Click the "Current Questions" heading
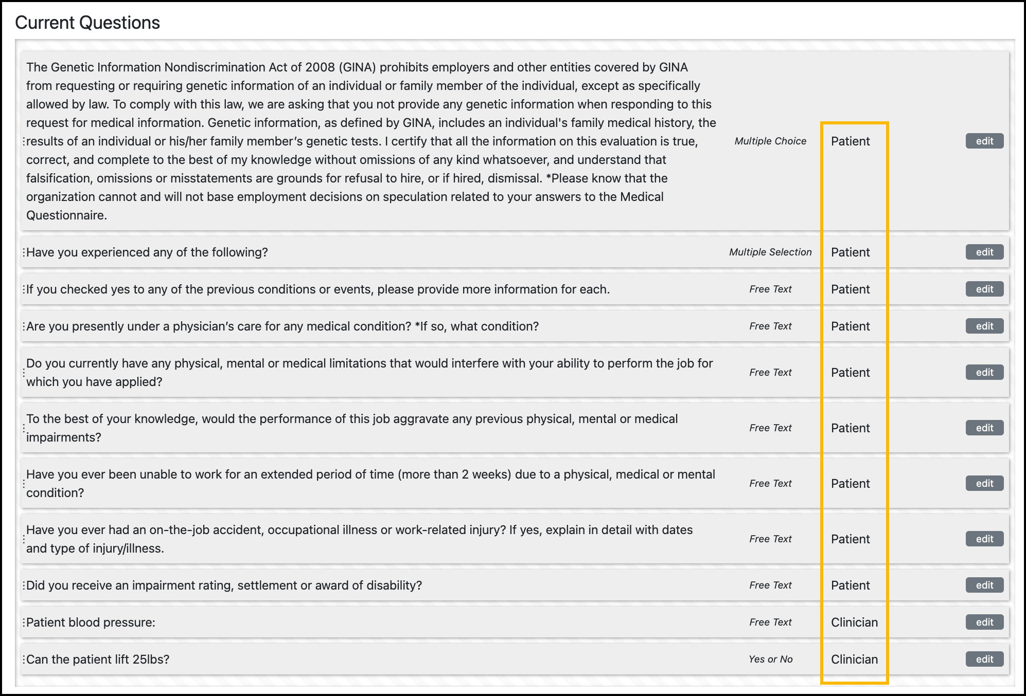Screen dimensions: 1026x696 pos(87,22)
